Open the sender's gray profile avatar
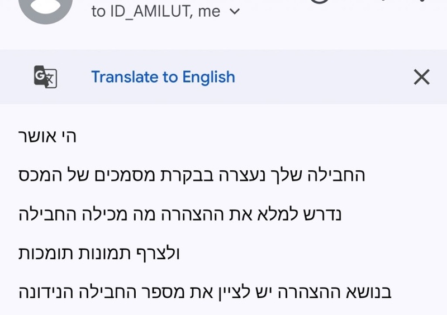Image resolution: width=447 pixels, height=315 pixels. (x=45, y=8)
